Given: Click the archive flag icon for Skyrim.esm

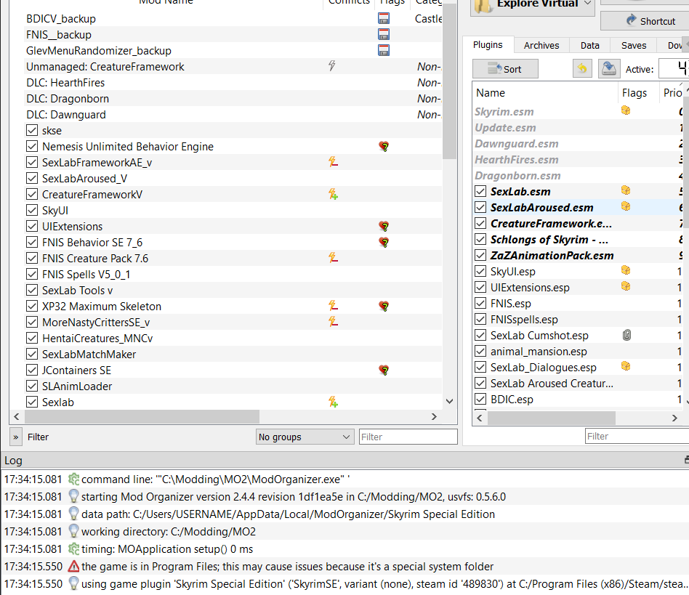Looking at the screenshot, I should click(x=626, y=110).
